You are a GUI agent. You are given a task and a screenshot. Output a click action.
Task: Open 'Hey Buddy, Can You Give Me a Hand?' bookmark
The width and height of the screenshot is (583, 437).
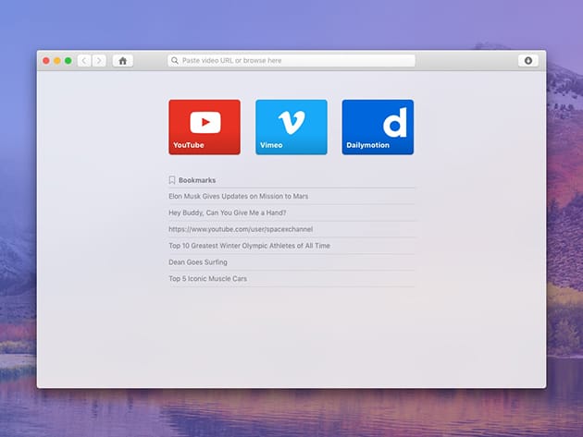tap(228, 212)
